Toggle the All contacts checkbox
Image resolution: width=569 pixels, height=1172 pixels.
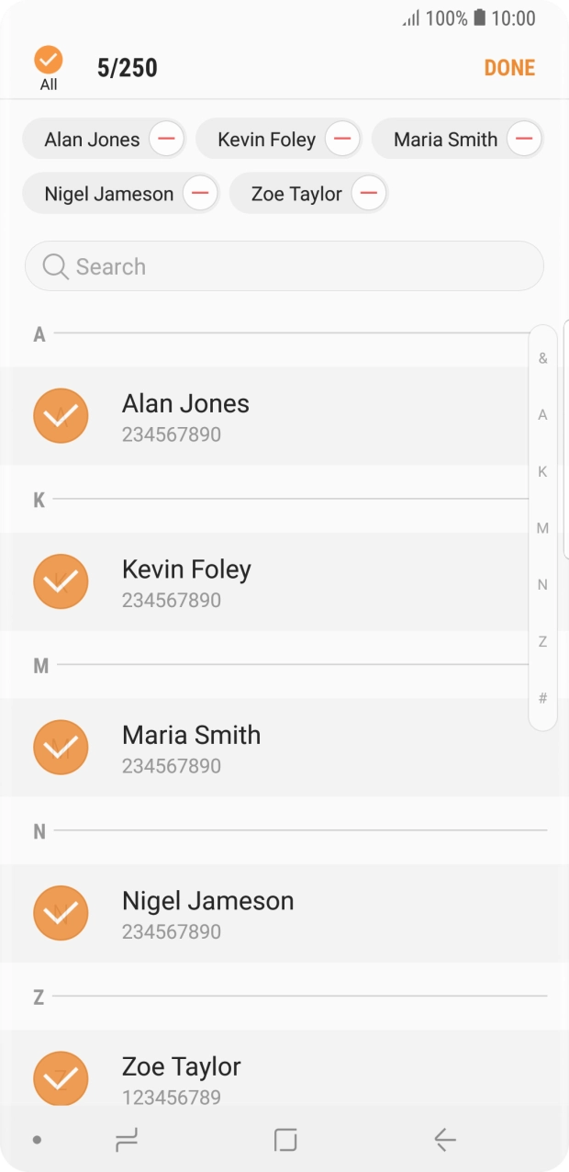pyautogui.click(x=49, y=61)
